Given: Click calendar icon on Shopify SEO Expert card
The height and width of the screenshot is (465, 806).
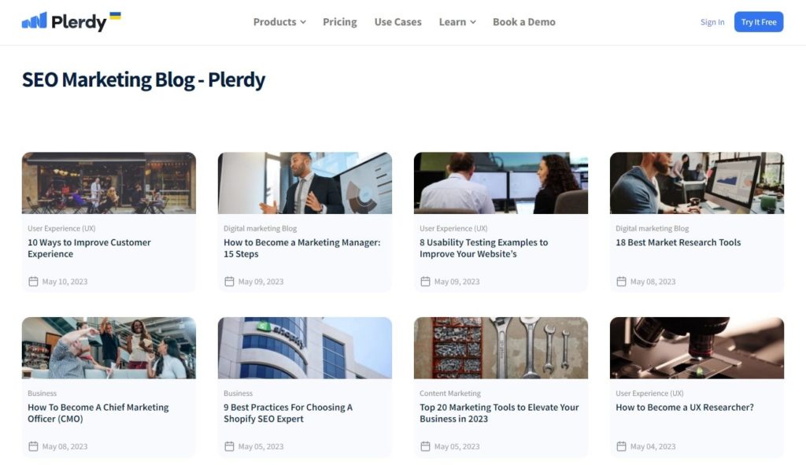Looking at the screenshot, I should [x=229, y=447].
